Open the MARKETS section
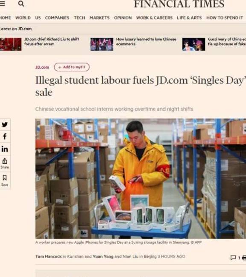 (100, 18)
